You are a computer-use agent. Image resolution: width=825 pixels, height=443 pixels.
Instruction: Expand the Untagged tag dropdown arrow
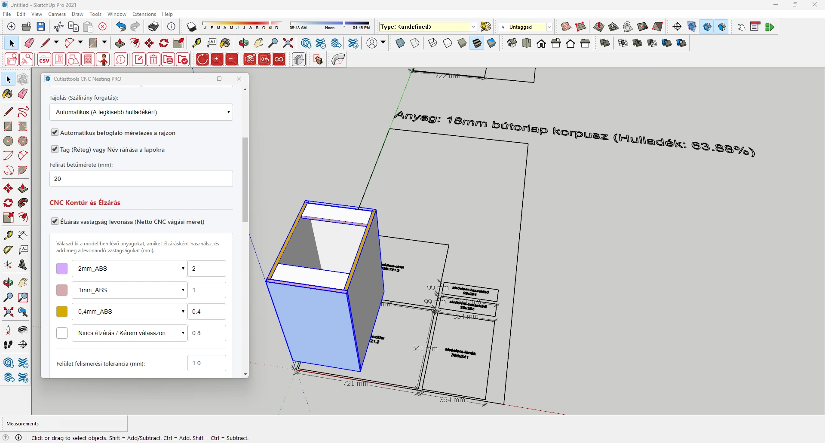point(549,27)
